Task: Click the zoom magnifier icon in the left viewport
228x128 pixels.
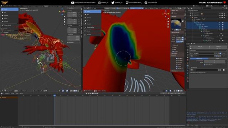Action: pyautogui.click(x=64, y=16)
